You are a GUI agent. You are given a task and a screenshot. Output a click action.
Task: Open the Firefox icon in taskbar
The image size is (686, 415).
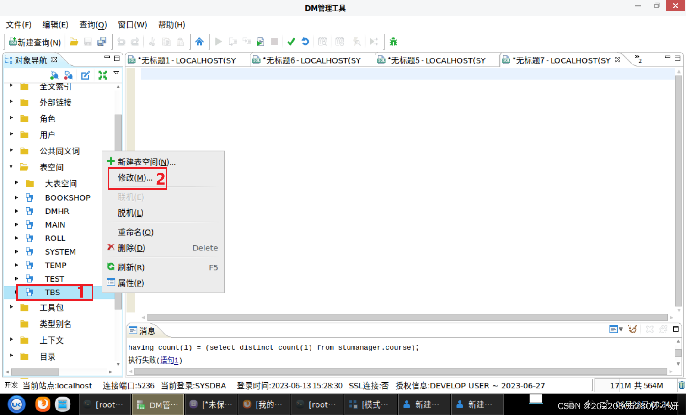point(43,404)
